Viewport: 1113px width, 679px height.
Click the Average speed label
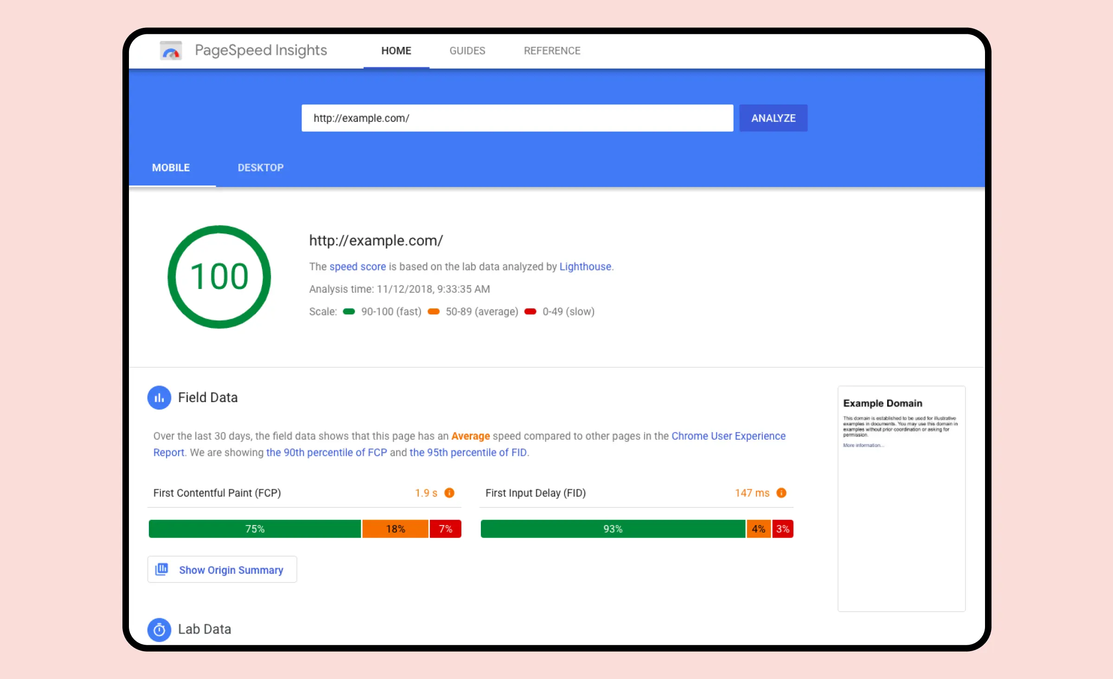[x=470, y=436]
